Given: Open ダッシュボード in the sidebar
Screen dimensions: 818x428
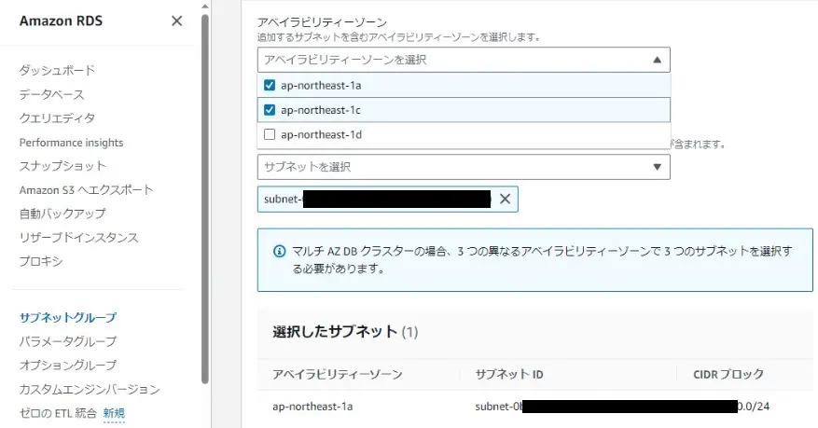Looking at the screenshot, I should [x=57, y=71].
